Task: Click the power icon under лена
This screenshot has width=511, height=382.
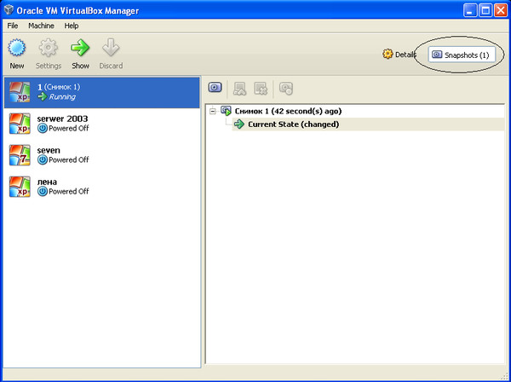Action: pos(43,192)
